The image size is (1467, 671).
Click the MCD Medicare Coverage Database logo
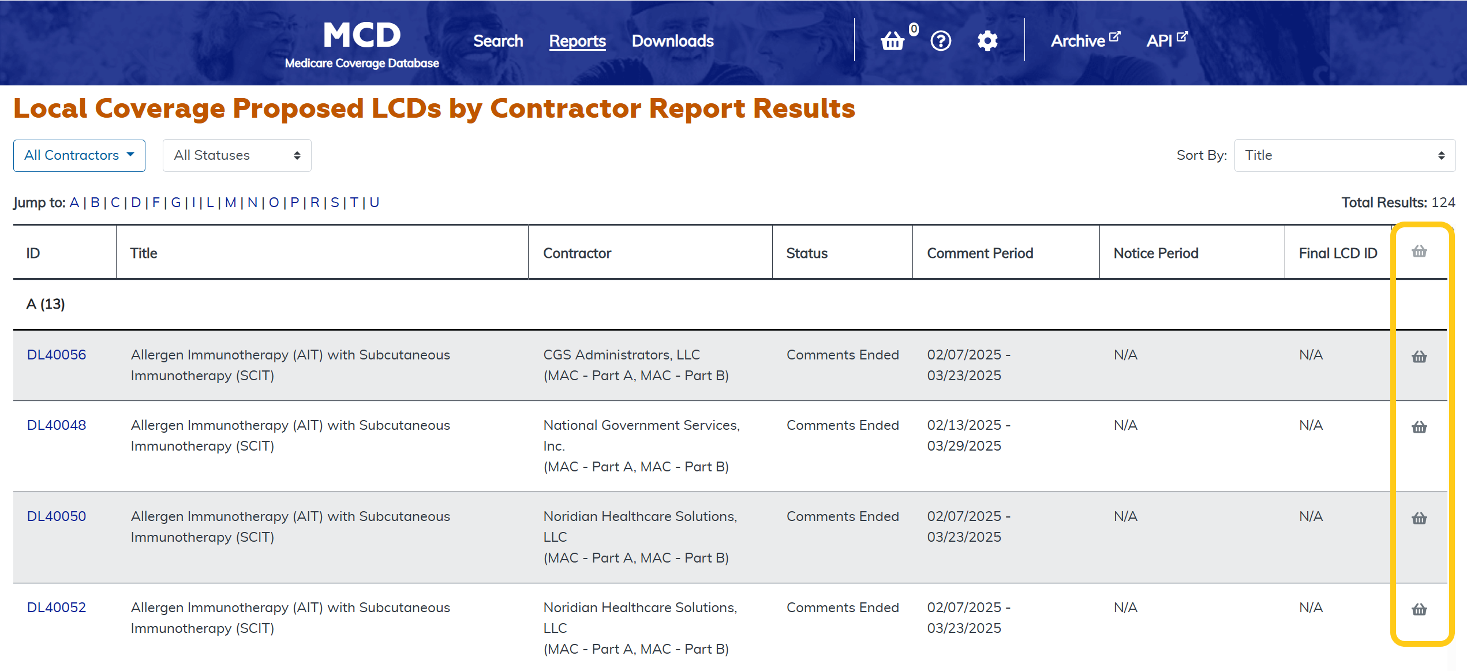click(362, 45)
